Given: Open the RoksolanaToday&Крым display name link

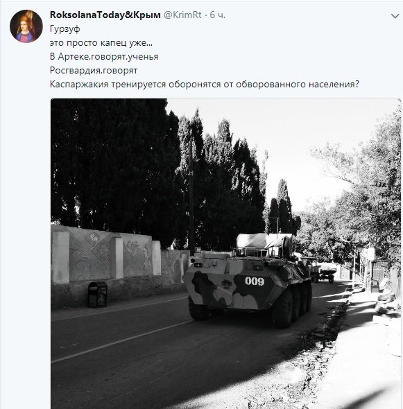Looking at the screenshot, I should click(x=105, y=15).
